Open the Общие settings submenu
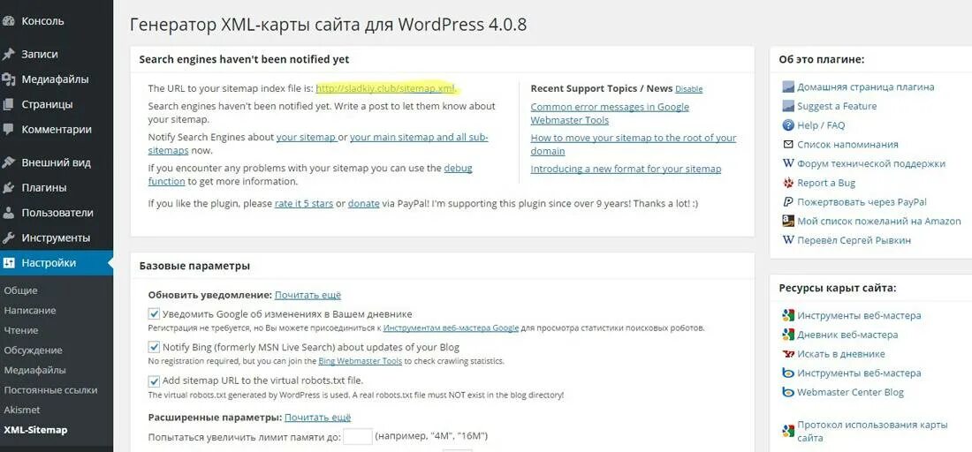 [x=20, y=290]
